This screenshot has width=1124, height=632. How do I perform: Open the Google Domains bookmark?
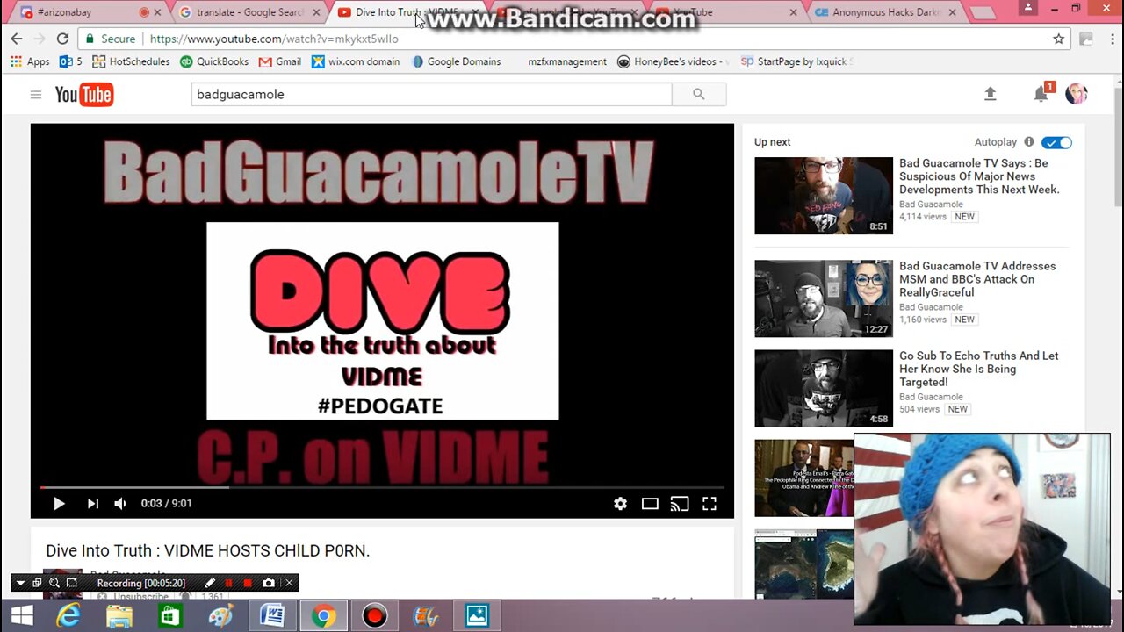[456, 61]
